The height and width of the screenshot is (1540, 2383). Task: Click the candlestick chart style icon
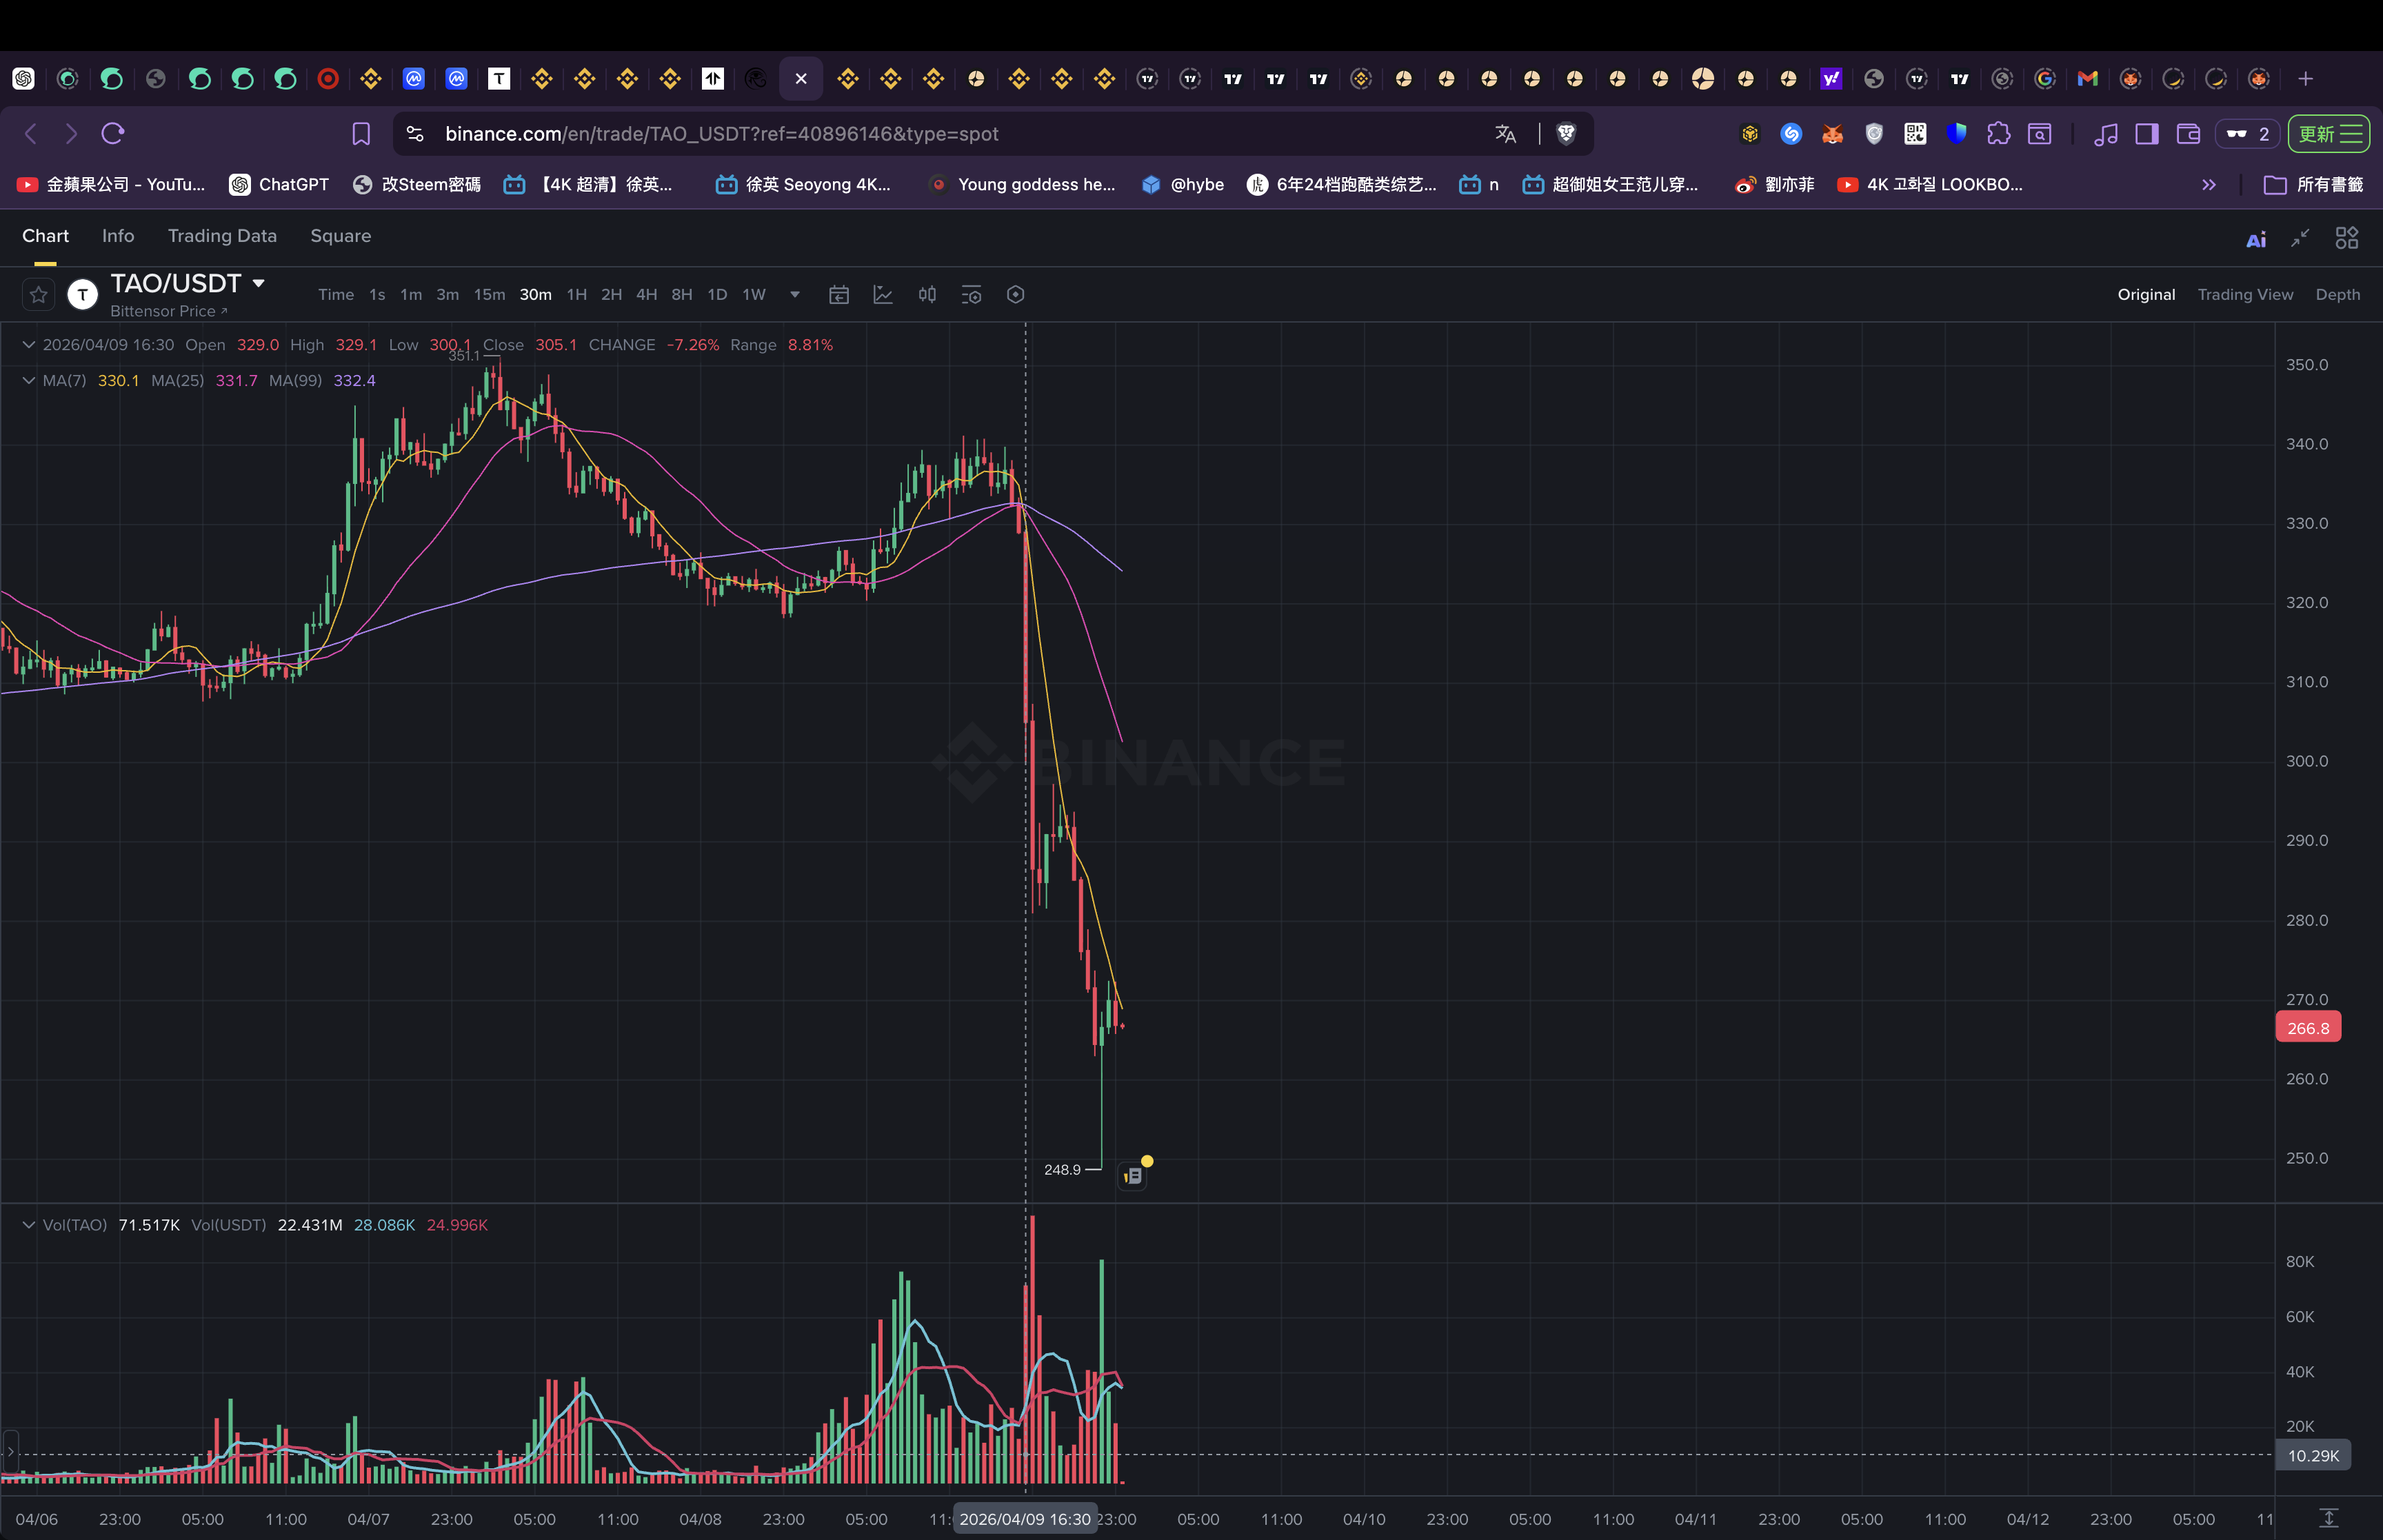(x=927, y=295)
